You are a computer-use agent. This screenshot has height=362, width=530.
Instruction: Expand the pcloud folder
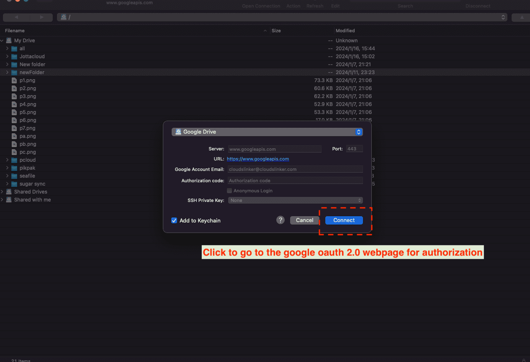7,160
